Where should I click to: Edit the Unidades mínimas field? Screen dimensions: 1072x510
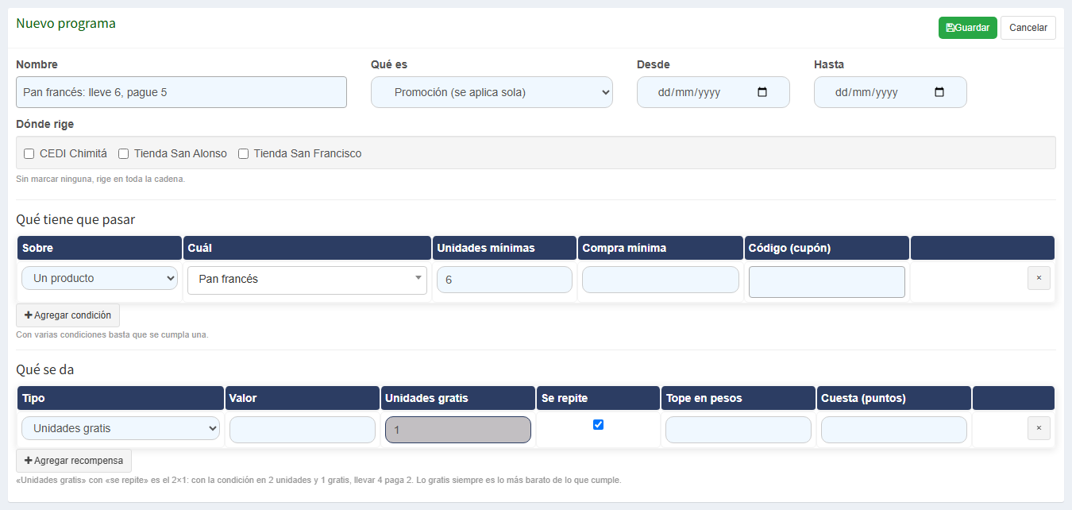point(504,280)
